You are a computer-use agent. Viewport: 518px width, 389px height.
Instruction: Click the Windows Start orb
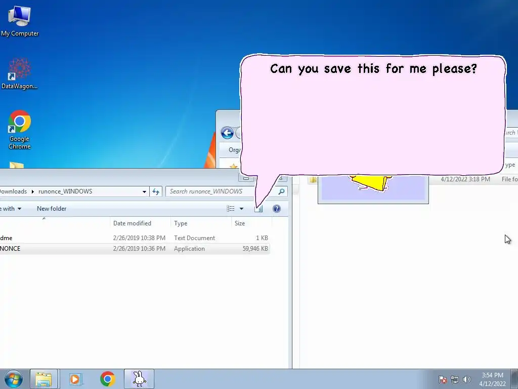pyautogui.click(x=13, y=379)
